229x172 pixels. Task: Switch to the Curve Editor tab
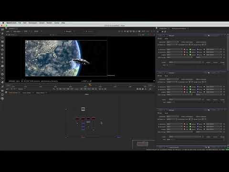click(x=27, y=93)
